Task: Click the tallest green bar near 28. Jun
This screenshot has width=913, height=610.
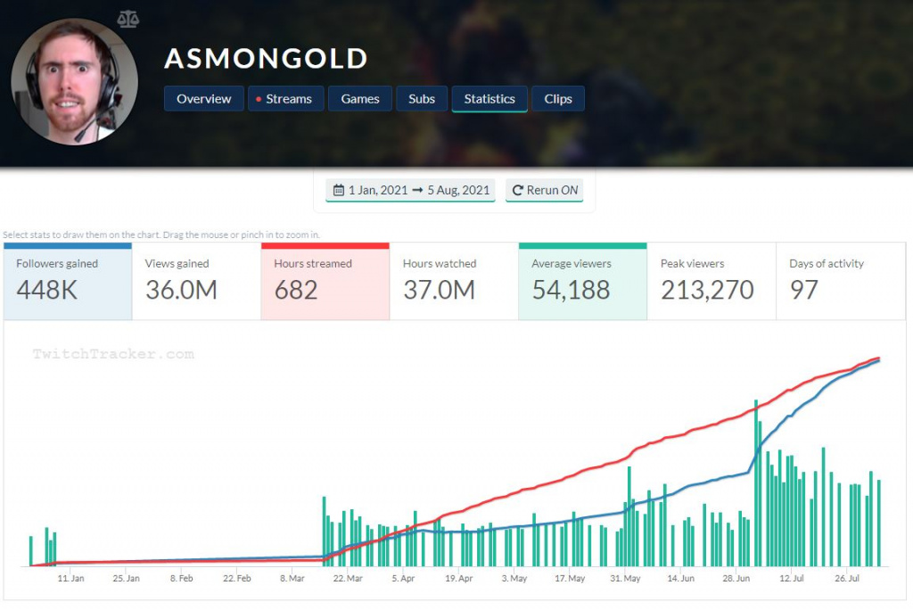Action: [x=756, y=483]
